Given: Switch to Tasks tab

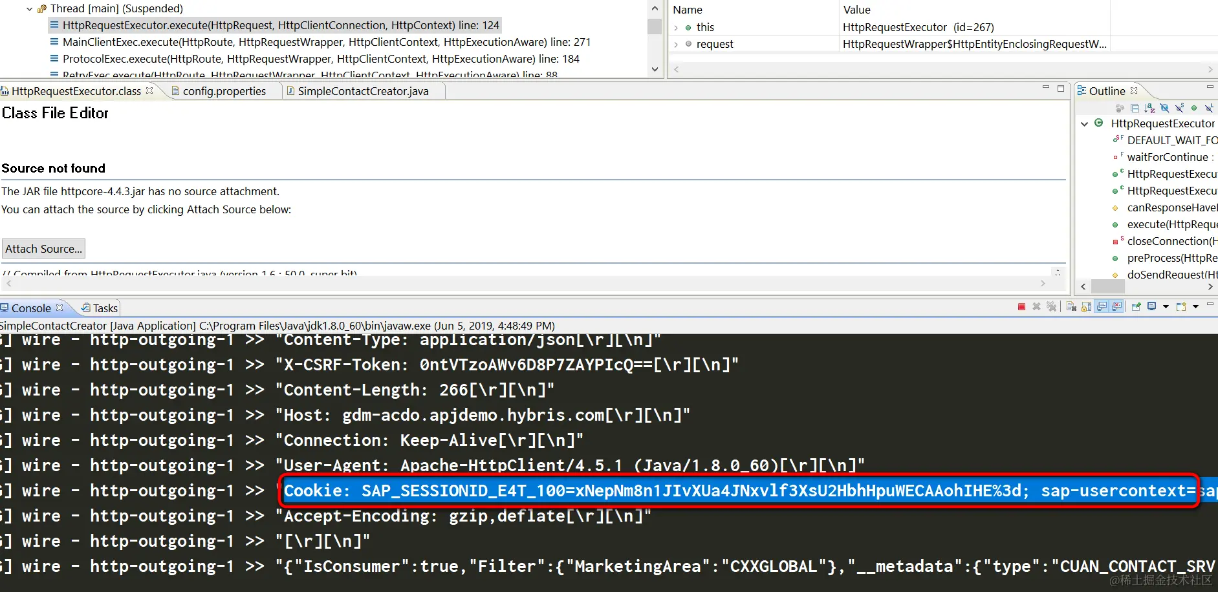Looking at the screenshot, I should 105,308.
